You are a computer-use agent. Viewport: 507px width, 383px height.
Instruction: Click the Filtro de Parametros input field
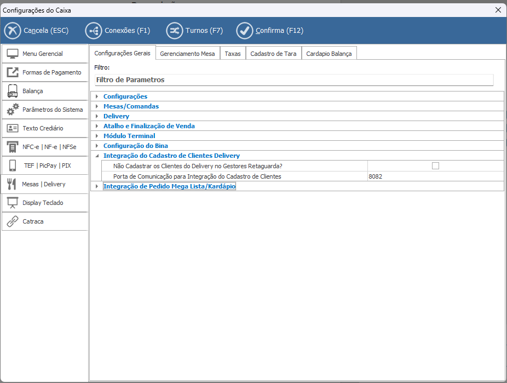click(294, 80)
